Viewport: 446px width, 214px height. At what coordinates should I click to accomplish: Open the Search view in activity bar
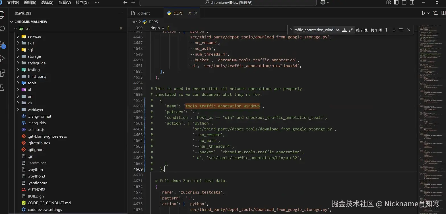click(2, 29)
